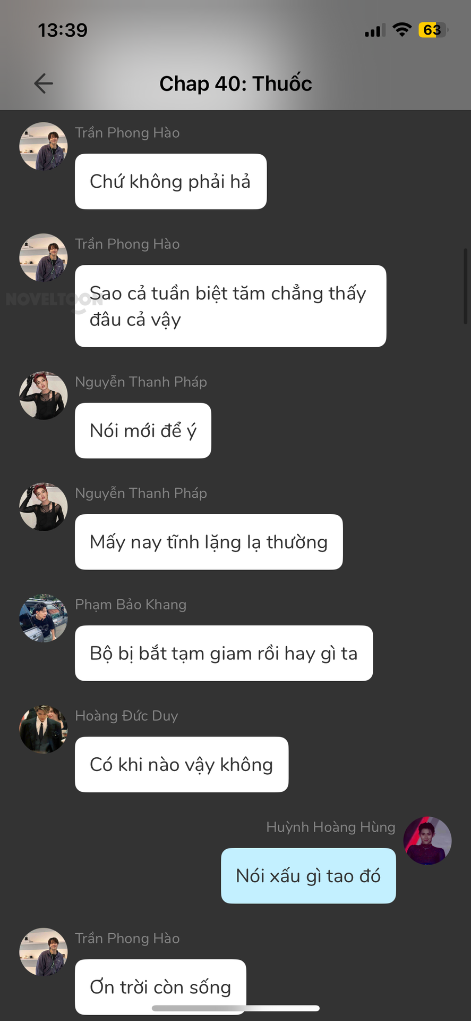Tap the 'Chap 40: Thuốc' title
This screenshot has height=1021, width=471.
pyautogui.click(x=236, y=83)
